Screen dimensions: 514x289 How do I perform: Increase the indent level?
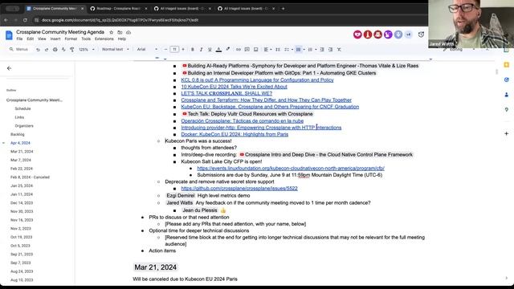(330, 50)
